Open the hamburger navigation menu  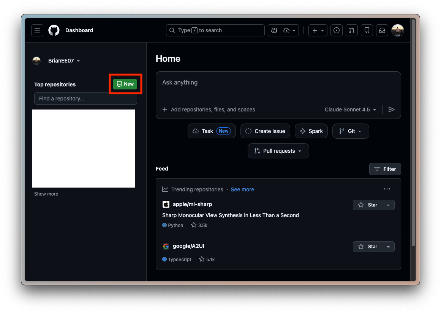[x=37, y=30]
